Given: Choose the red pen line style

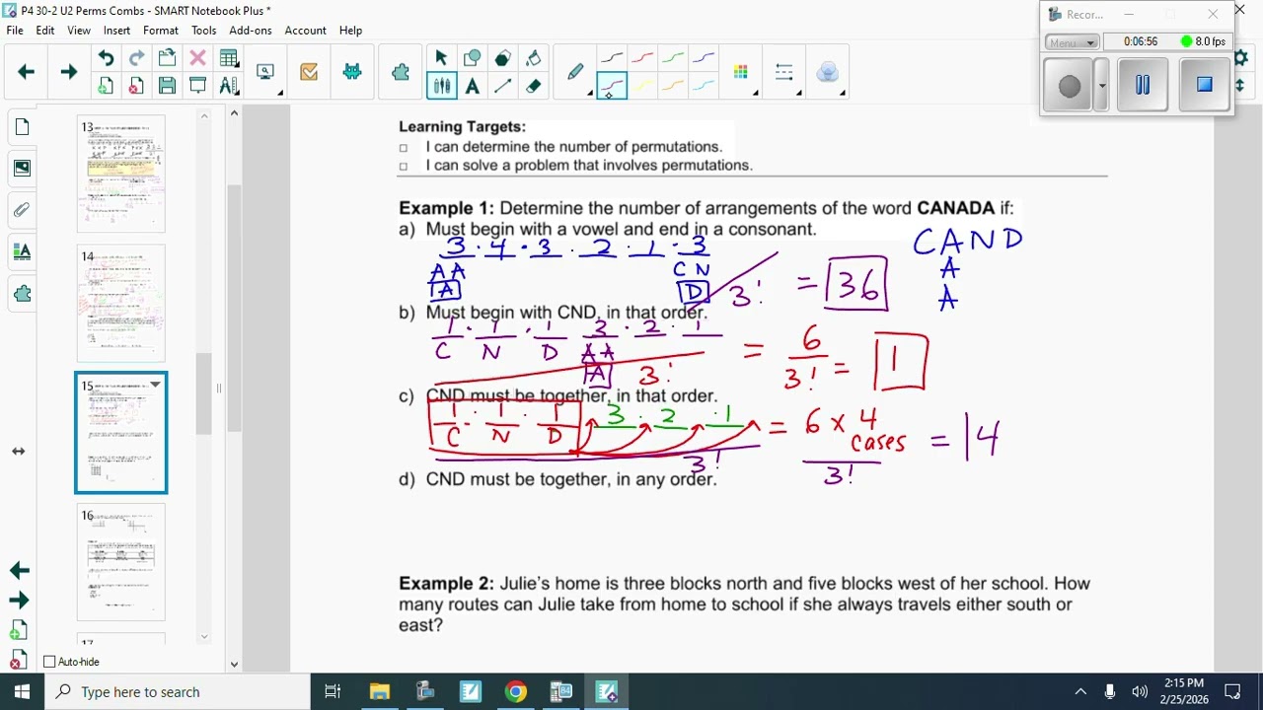Looking at the screenshot, I should (642, 58).
